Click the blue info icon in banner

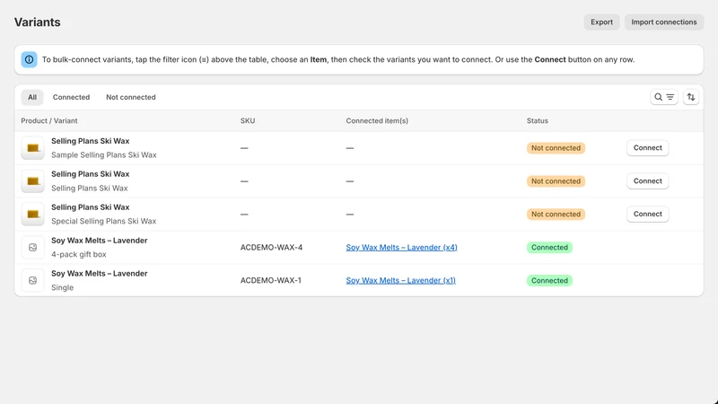(x=29, y=59)
